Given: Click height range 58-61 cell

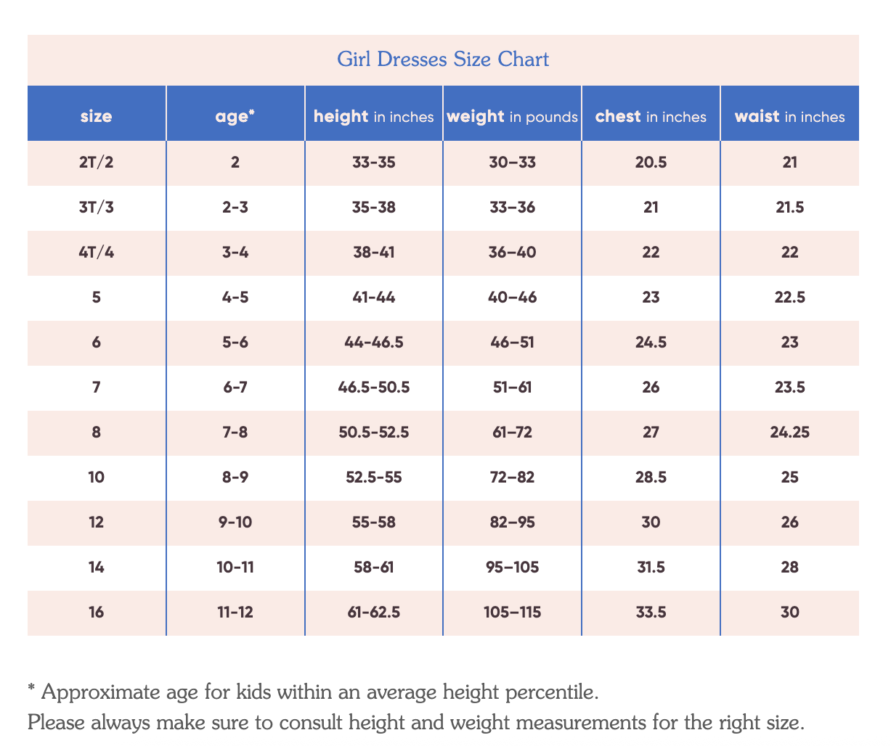Looking at the screenshot, I should click(374, 567).
